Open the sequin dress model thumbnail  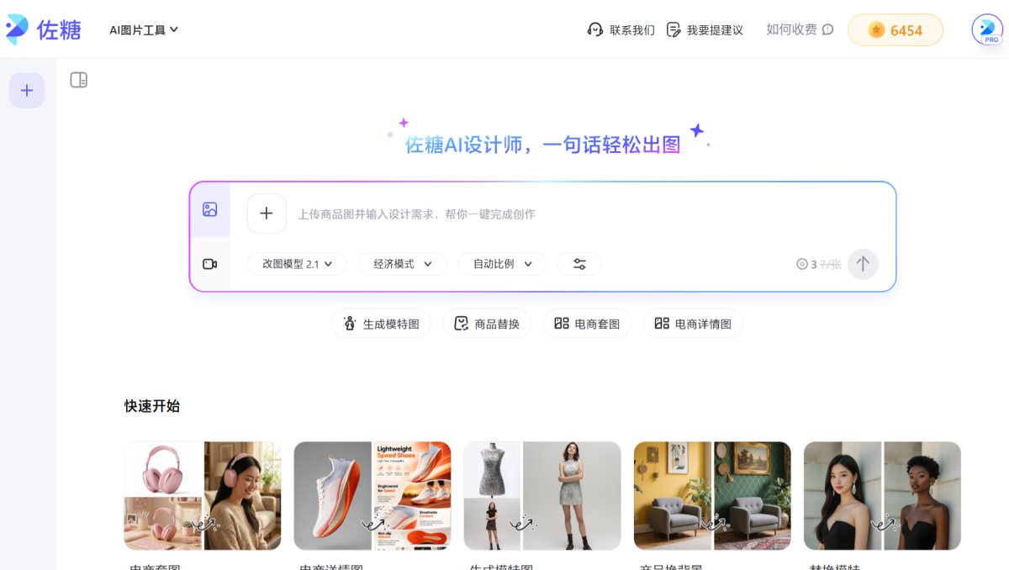[542, 496]
